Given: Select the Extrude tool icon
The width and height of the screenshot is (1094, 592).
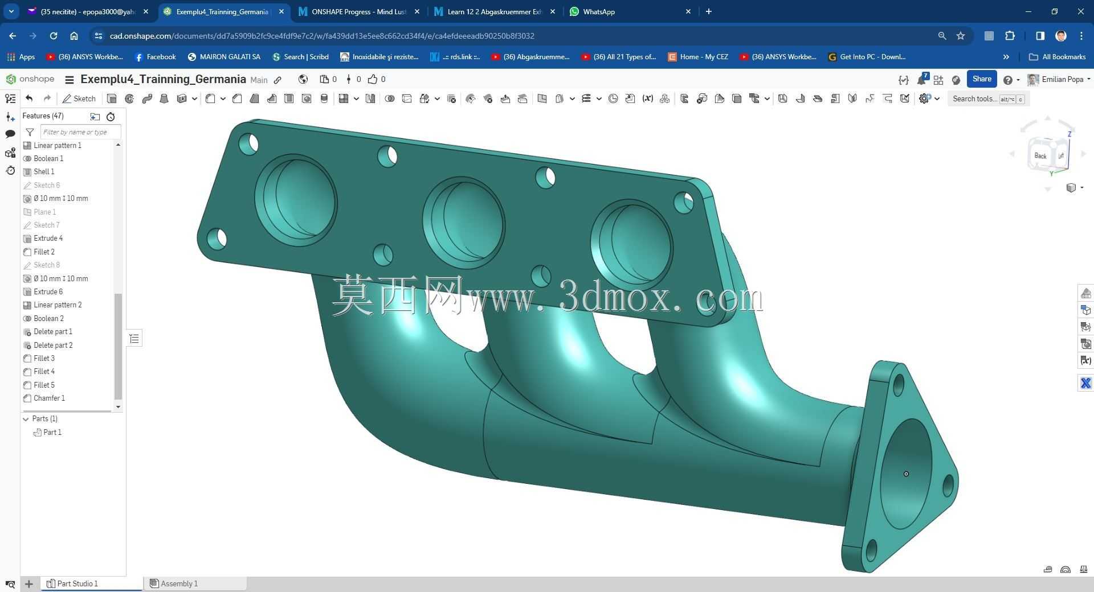Looking at the screenshot, I should click(x=112, y=98).
